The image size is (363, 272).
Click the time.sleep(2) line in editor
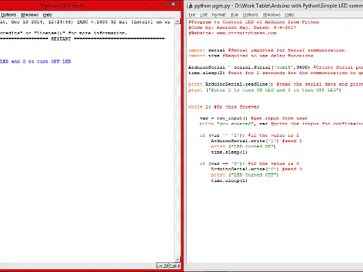click(x=276, y=73)
